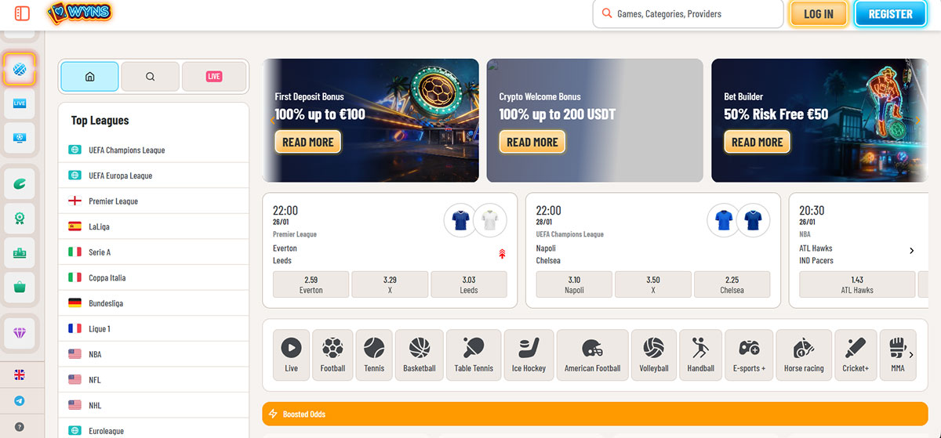Viewport: 941px width, 438px height.
Task: Toggle the sidebar menu collapse icon
Action: tap(22, 13)
